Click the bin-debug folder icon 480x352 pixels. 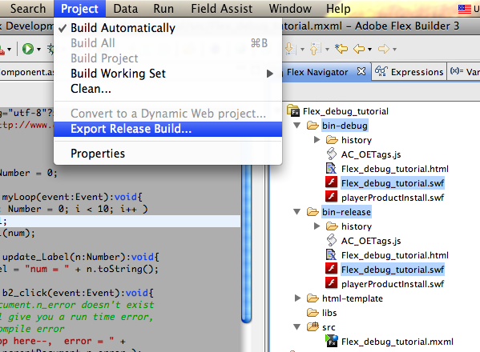pos(313,125)
